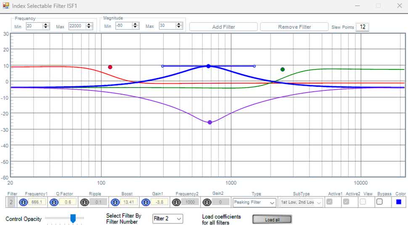Click the blue peaking filter center handle
The height and width of the screenshot is (225, 408).
(x=208, y=66)
